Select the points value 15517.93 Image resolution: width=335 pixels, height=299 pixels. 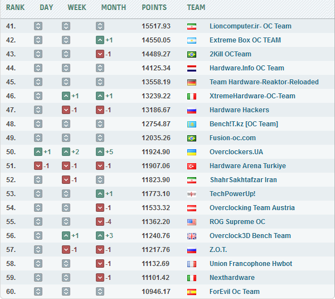[156, 26]
